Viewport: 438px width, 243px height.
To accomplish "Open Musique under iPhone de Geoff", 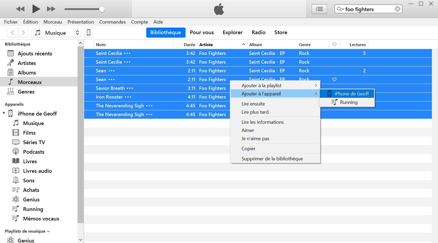I will [33, 123].
